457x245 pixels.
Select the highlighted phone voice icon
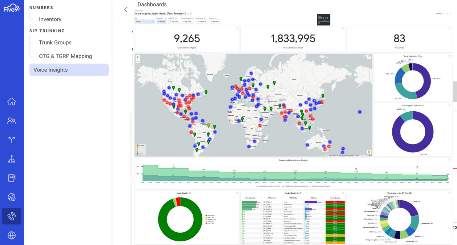(11, 216)
